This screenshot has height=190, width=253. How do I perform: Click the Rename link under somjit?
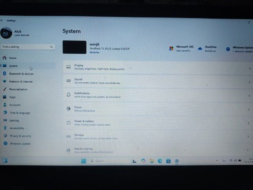click(94, 52)
